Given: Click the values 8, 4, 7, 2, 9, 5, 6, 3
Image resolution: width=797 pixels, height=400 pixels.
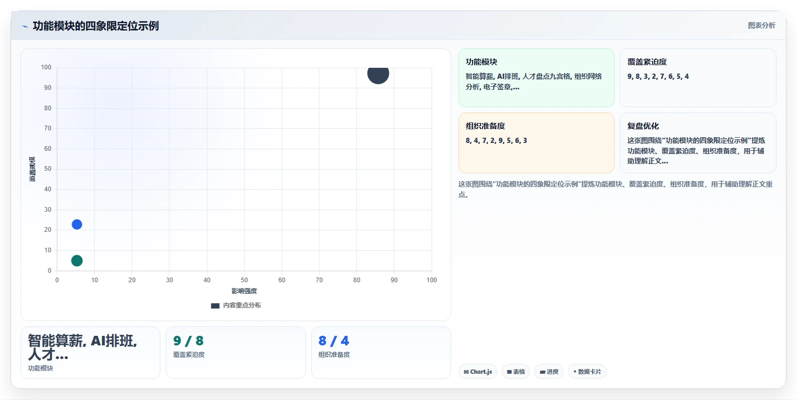Looking at the screenshot, I should click(x=496, y=140).
